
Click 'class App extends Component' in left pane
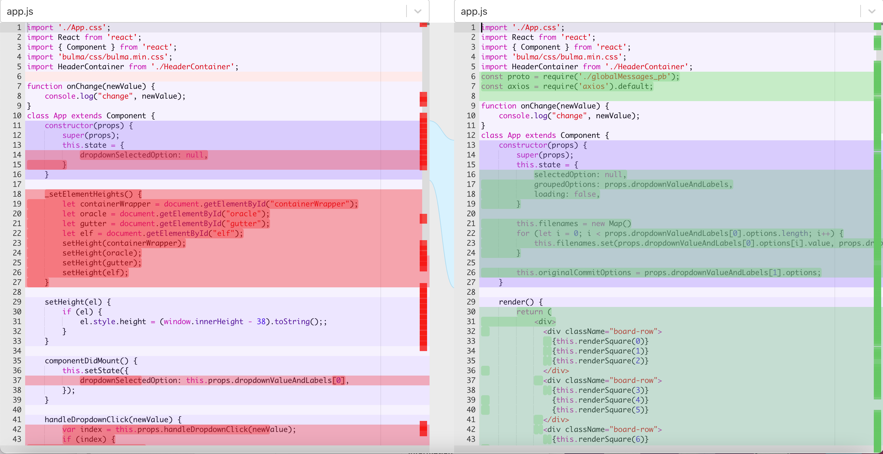pos(91,116)
